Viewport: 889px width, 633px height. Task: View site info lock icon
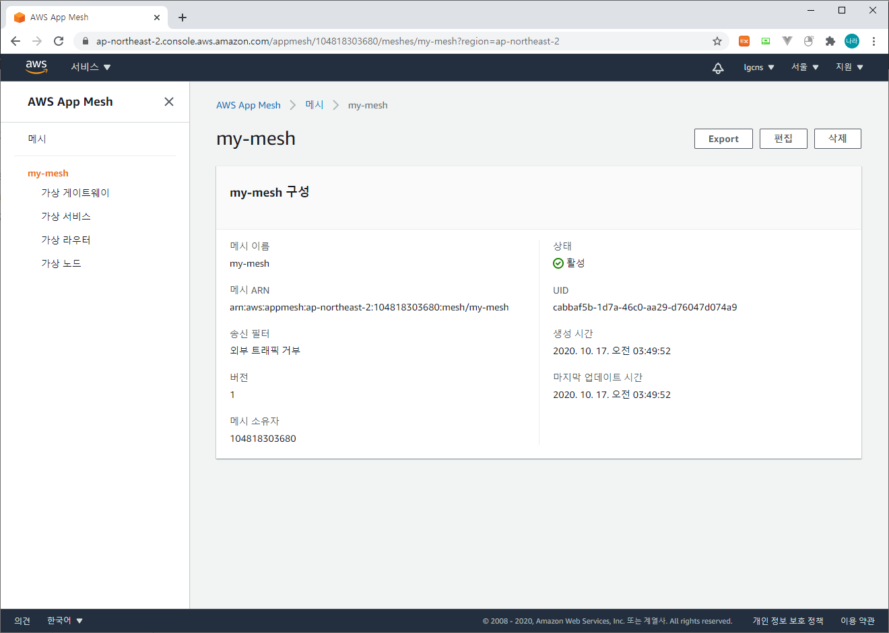pos(85,41)
